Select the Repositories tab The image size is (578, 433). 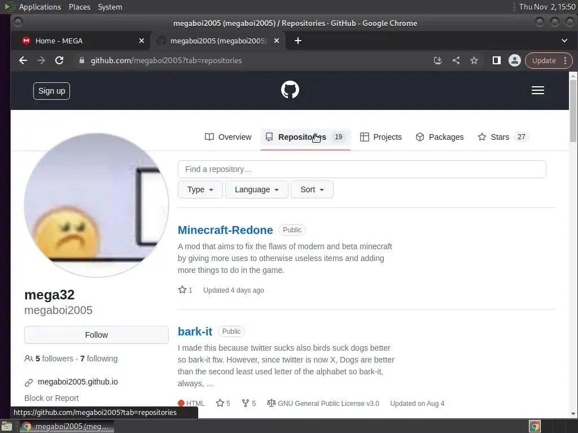[x=305, y=137]
